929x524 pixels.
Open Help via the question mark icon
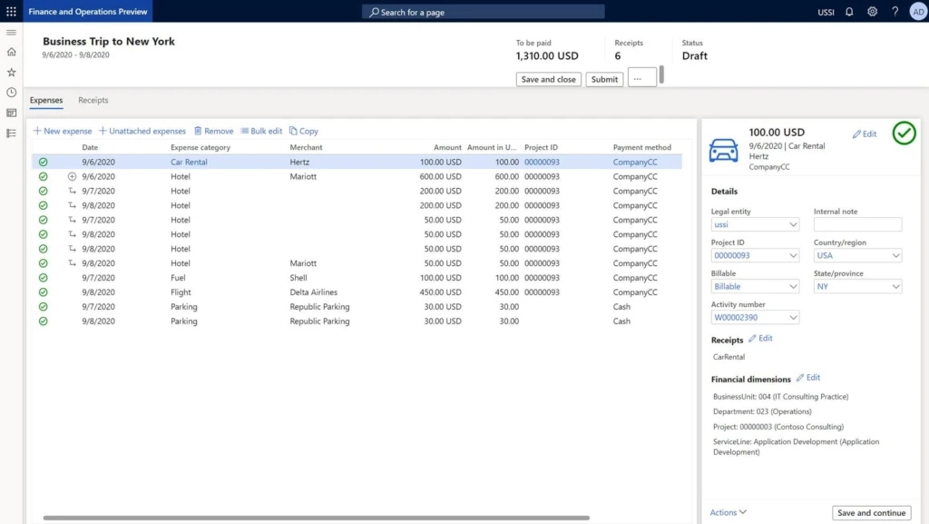[x=895, y=12]
